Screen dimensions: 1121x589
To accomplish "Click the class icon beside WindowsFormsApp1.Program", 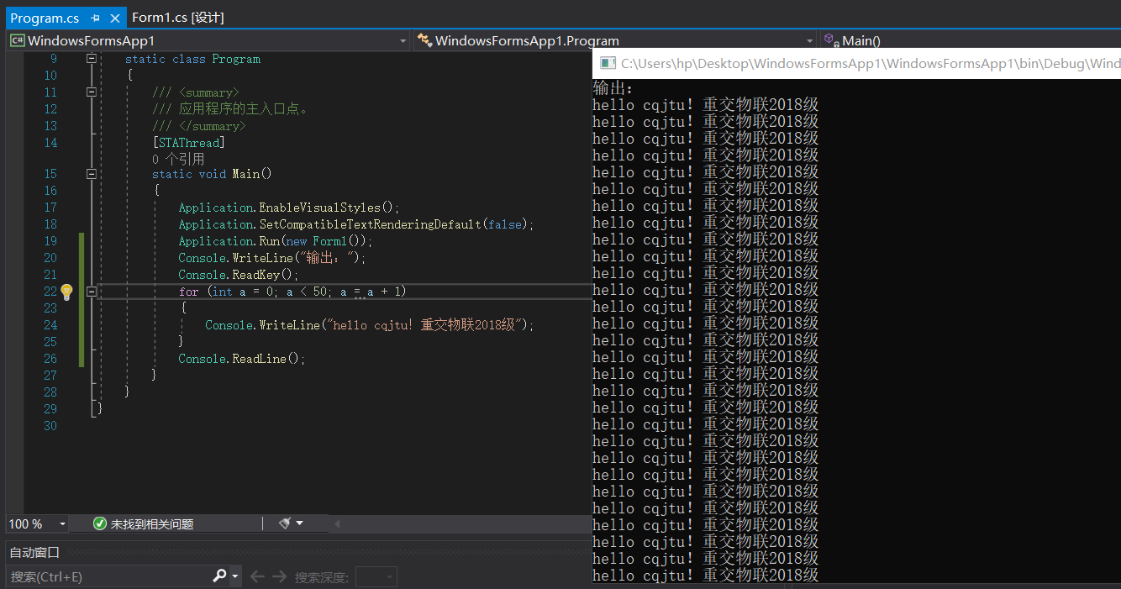I will tap(424, 40).
